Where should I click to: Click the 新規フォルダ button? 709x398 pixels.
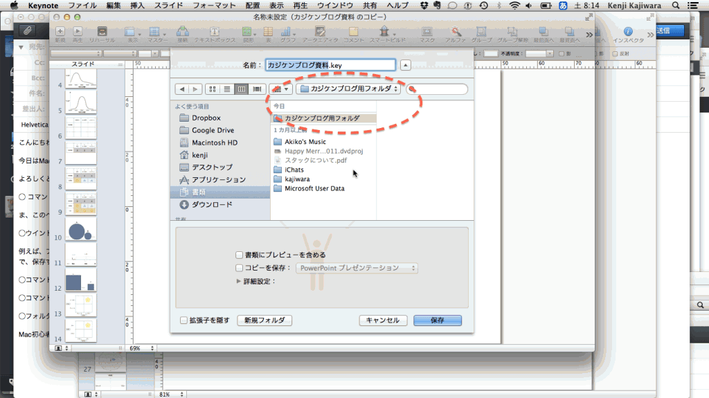coord(264,320)
